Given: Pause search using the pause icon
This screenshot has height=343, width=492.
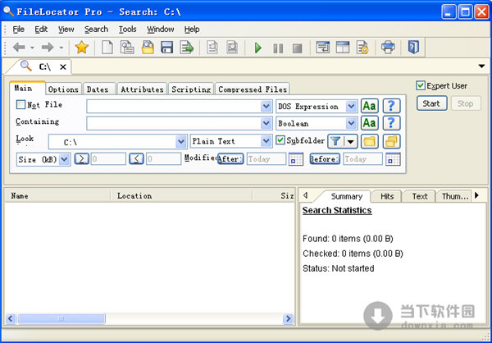Looking at the screenshot, I should [278, 48].
